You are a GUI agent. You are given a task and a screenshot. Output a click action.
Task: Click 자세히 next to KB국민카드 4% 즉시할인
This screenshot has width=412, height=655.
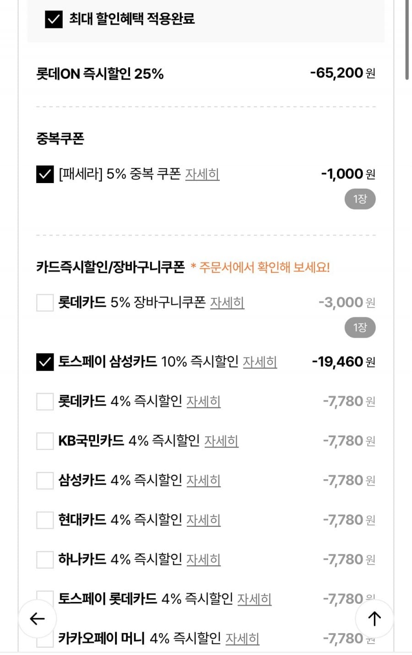[221, 441]
